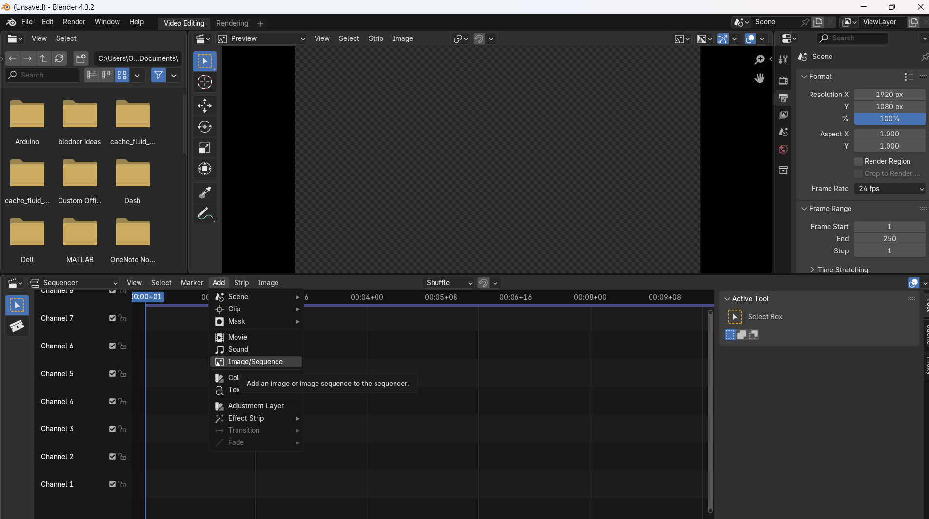
Task: Open the Shuffle overlap mode dropdown
Action: (x=449, y=283)
